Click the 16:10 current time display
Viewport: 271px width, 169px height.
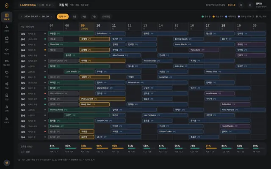[x=232, y=5]
